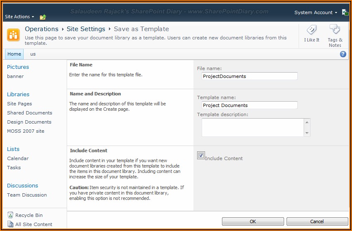Viewport: 352px width, 231px height.
Task: Click the top-right user status icon
Action: [x=345, y=12]
